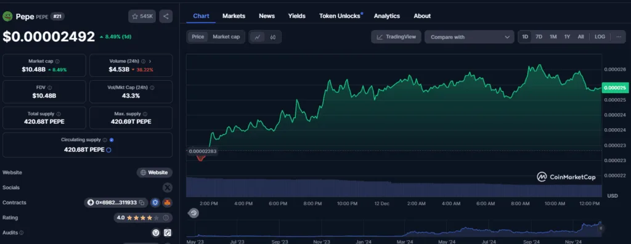Viewport: 631px width, 244px height.
Task: Add Pepe to watchlist with star button
Action: [142, 16]
